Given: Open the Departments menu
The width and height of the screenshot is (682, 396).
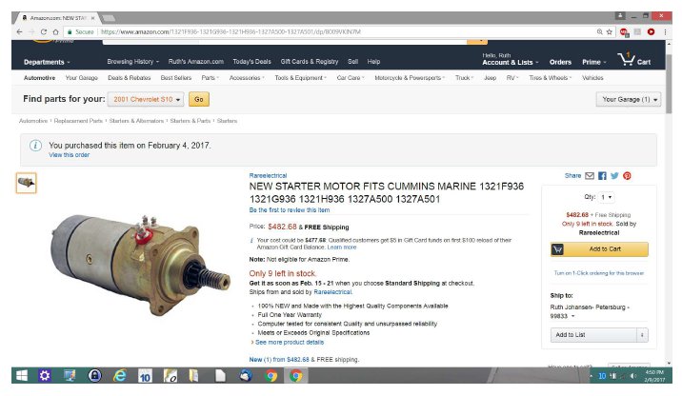Looking at the screenshot, I should (x=47, y=62).
